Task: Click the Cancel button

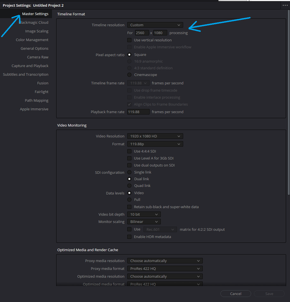Action: 235,294
